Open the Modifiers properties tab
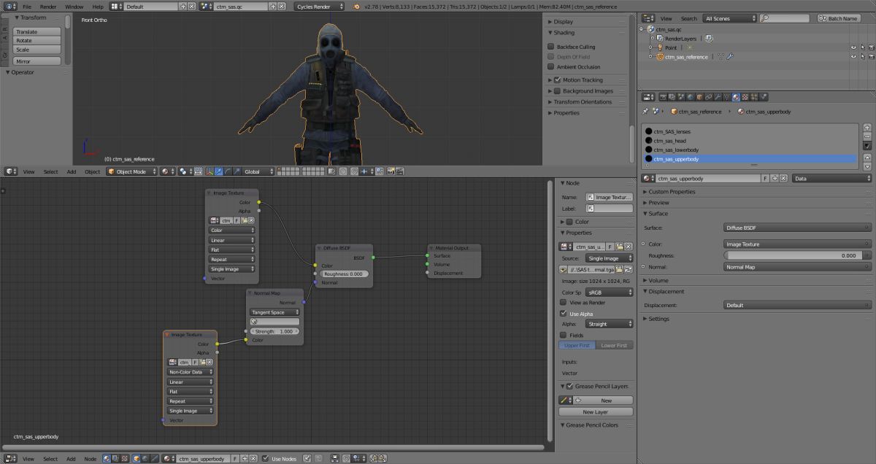876x464 pixels. pos(718,96)
